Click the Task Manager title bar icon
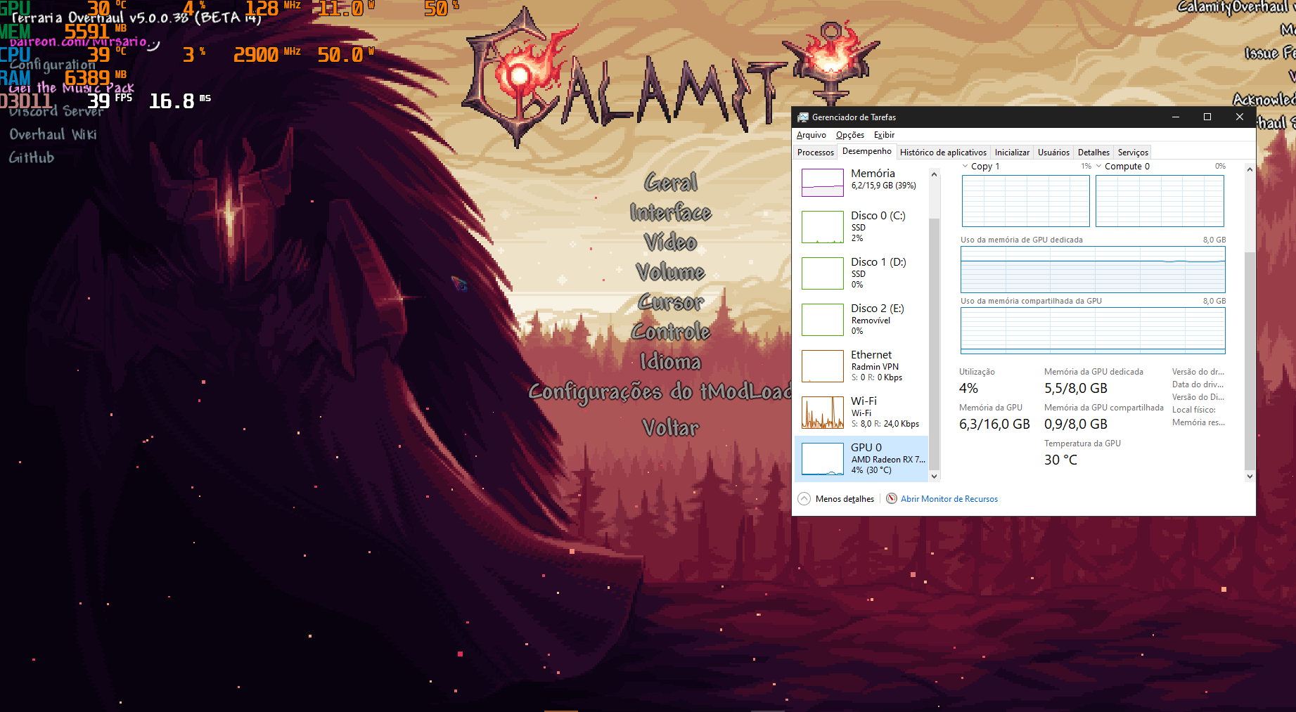 [802, 117]
